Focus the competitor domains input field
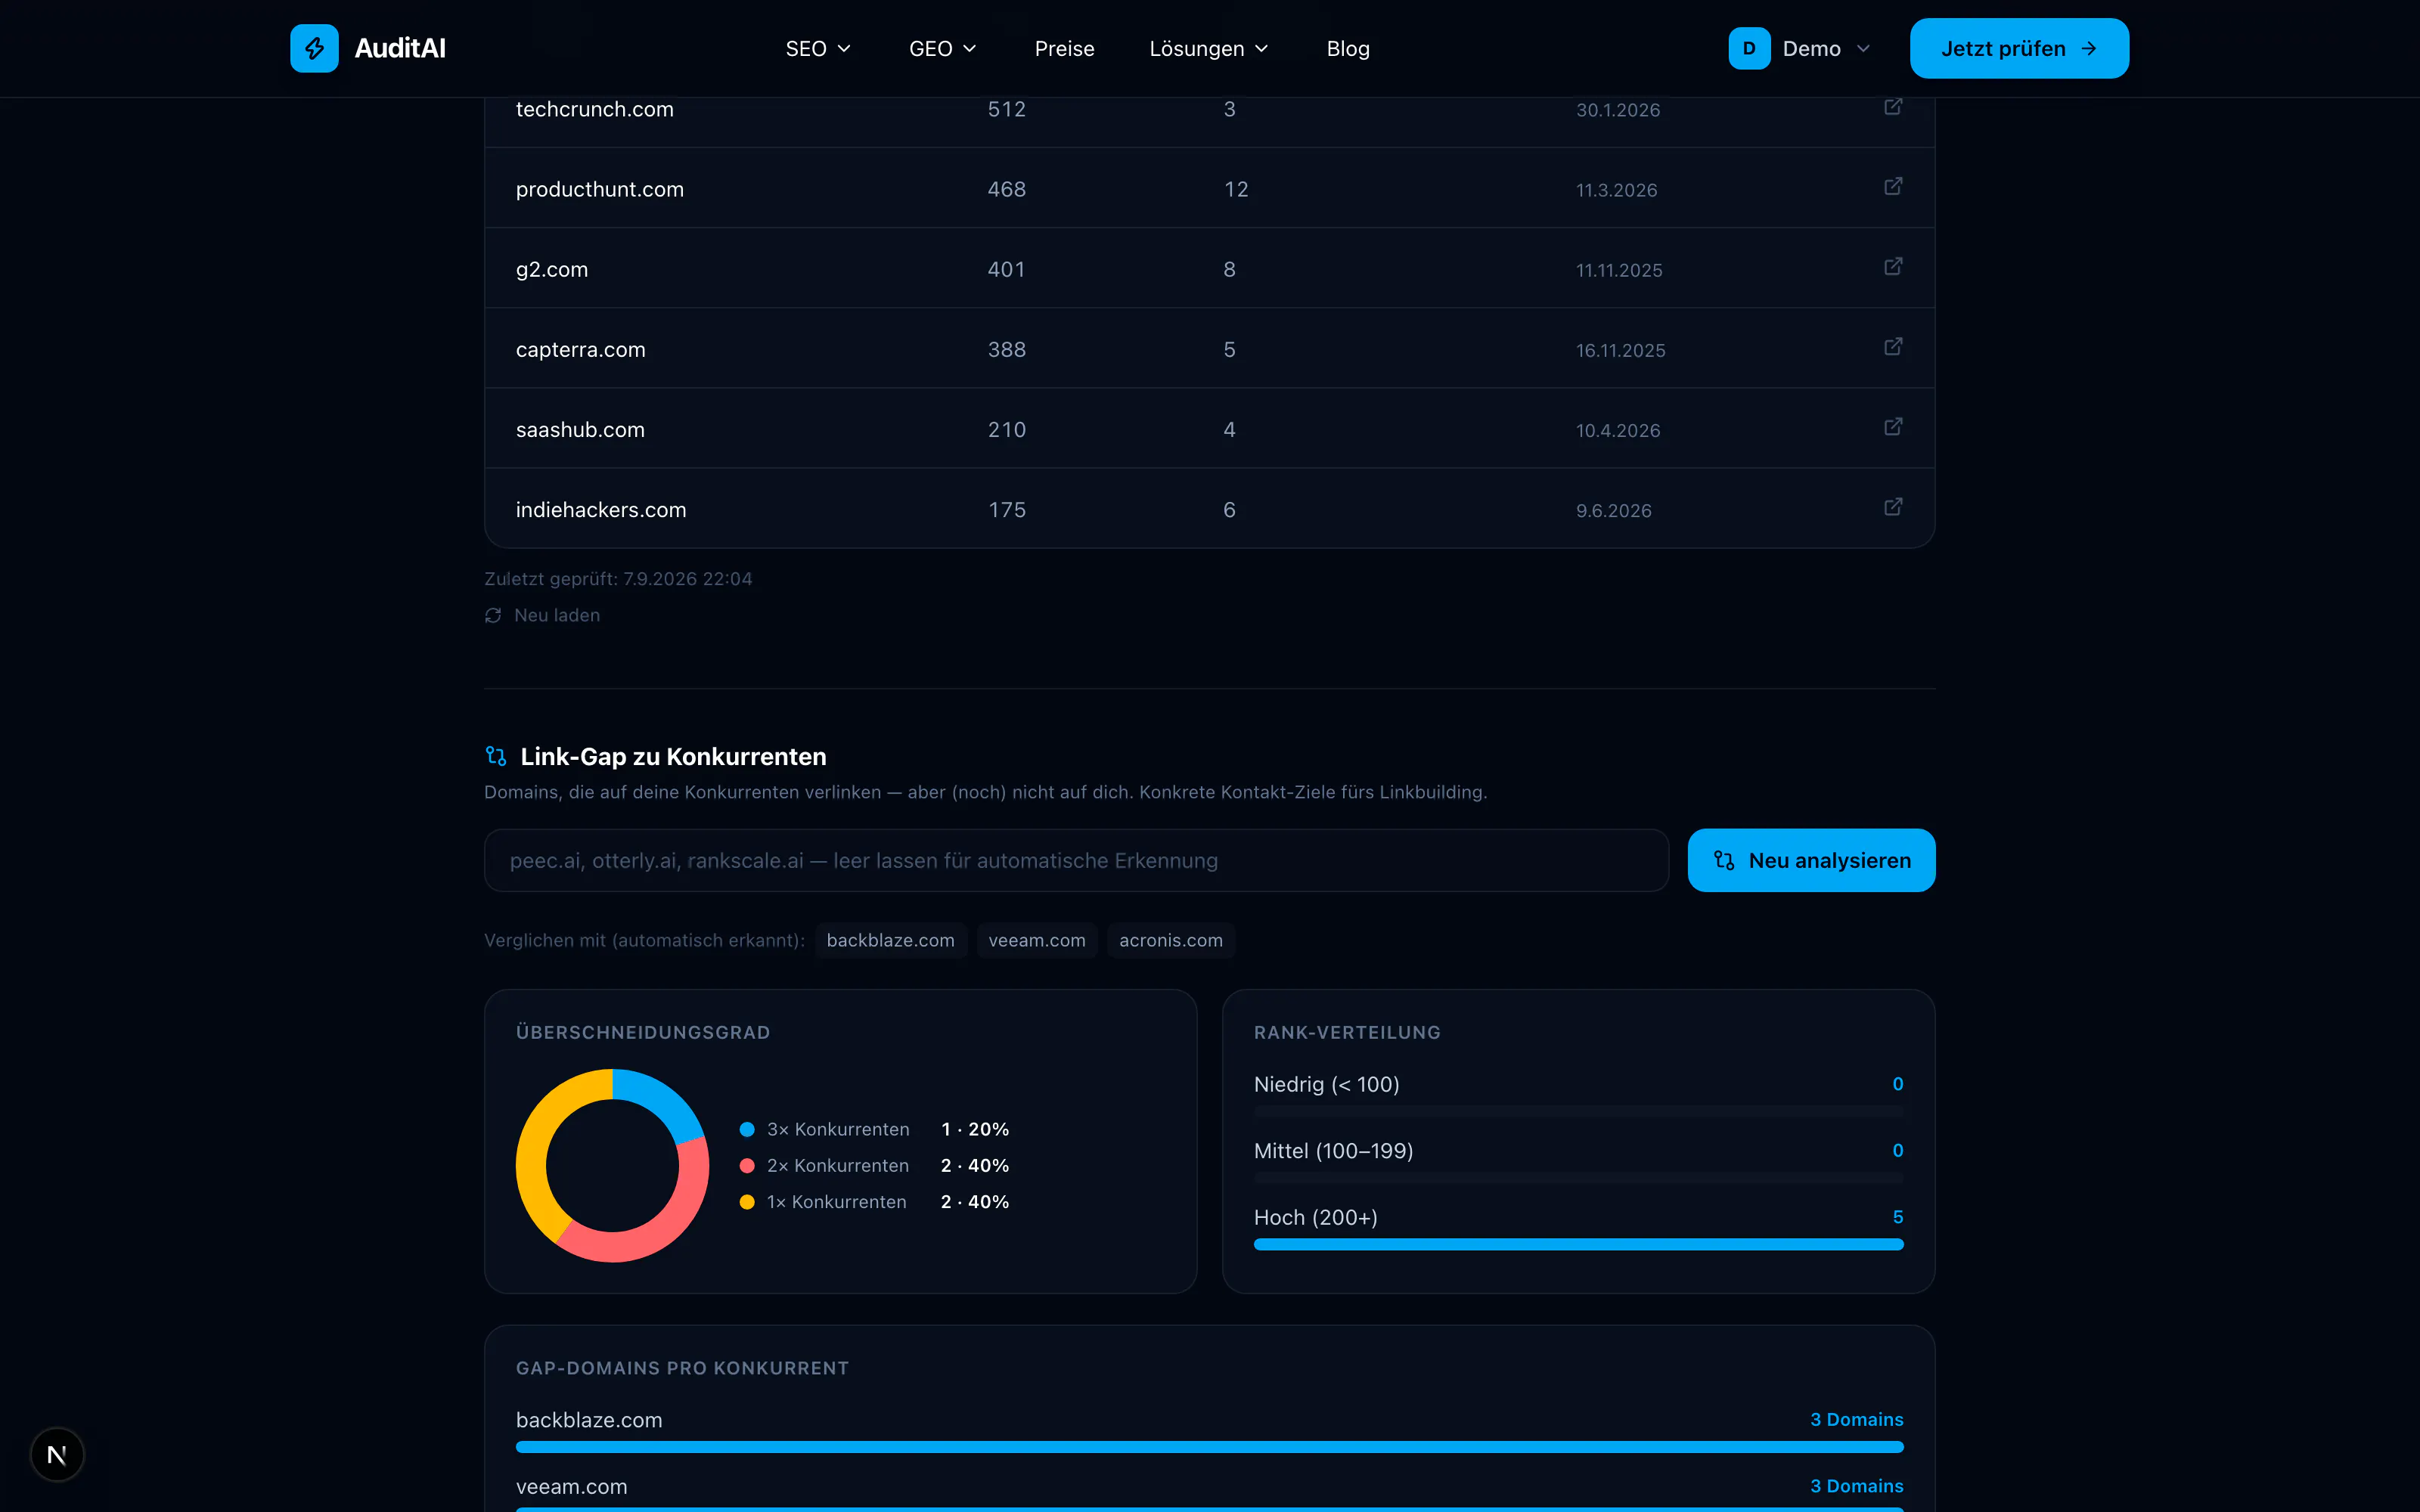Image resolution: width=2420 pixels, height=1512 pixels. click(x=1076, y=860)
